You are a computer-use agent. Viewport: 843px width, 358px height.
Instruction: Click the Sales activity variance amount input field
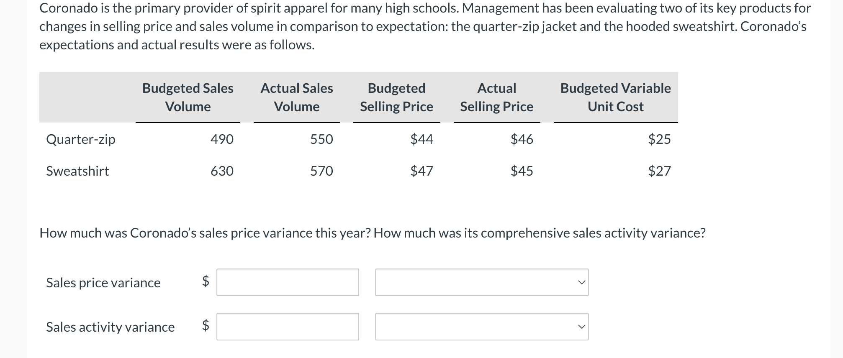coord(288,327)
